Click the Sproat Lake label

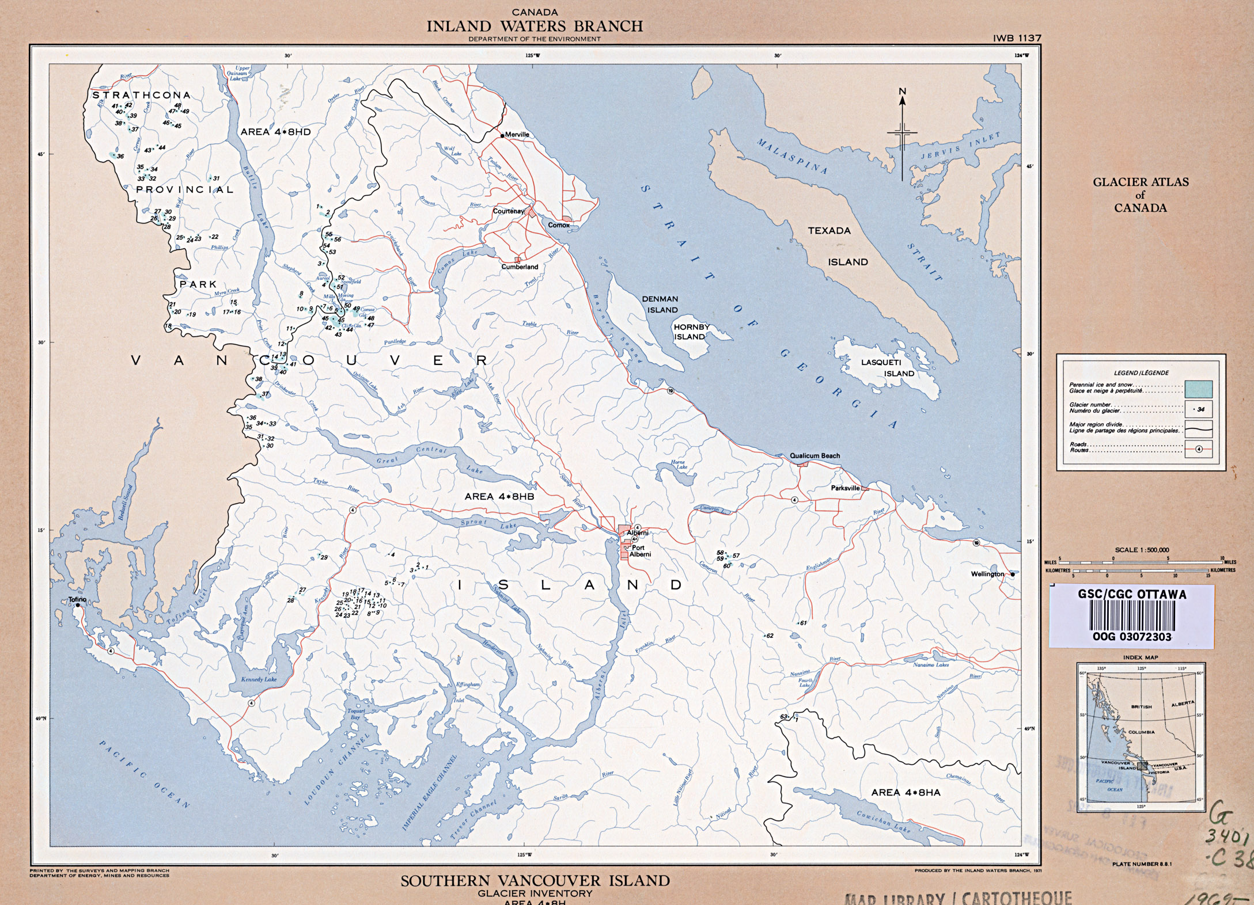[x=488, y=523]
